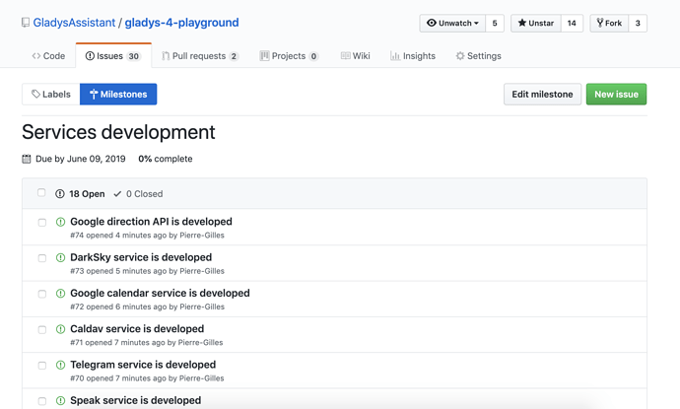Show the 18 Open issues
This screenshot has width=680, height=409.
(x=80, y=194)
